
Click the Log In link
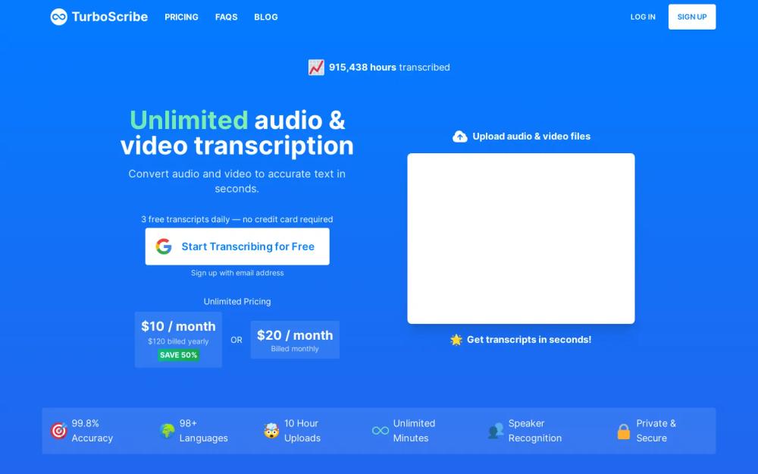pos(643,17)
